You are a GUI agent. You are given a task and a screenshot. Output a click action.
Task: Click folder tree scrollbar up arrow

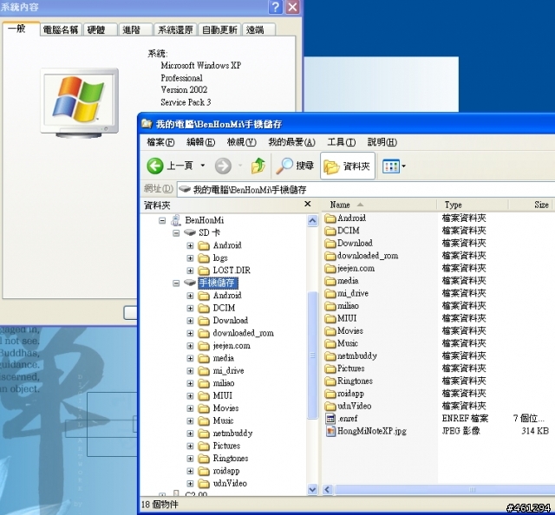pos(312,221)
